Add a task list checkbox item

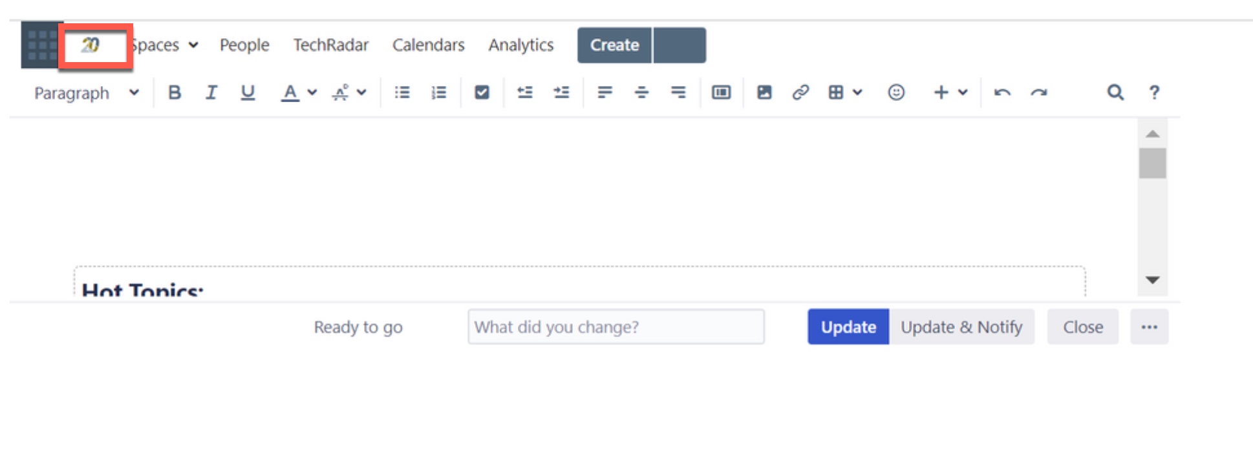pyautogui.click(x=481, y=92)
